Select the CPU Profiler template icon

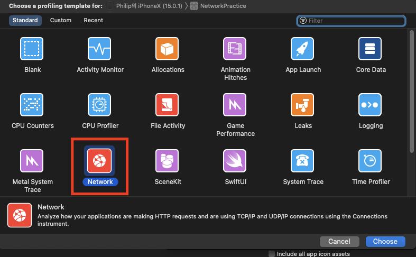point(99,105)
